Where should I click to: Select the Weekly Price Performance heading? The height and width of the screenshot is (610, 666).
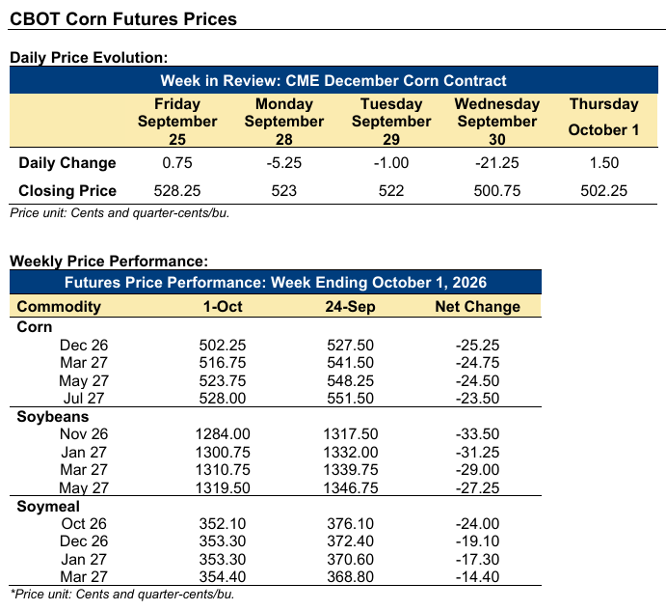(x=109, y=261)
